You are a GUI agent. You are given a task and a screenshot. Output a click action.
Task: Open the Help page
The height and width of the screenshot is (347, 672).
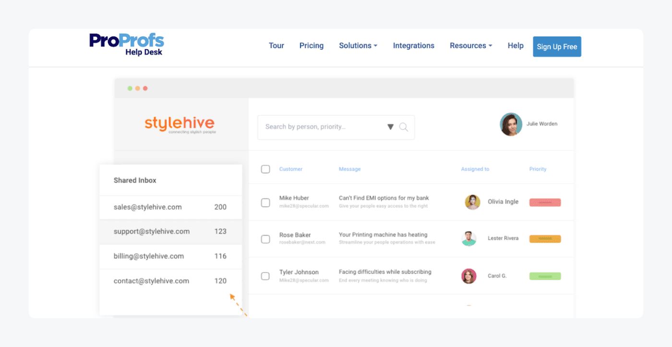pyautogui.click(x=516, y=46)
